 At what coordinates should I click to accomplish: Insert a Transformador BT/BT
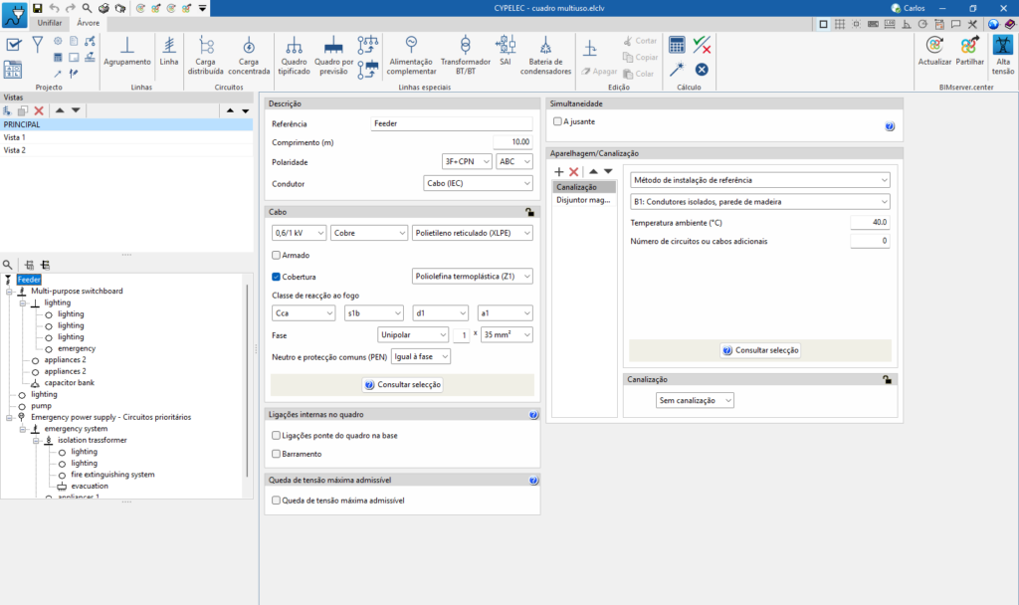point(465,55)
